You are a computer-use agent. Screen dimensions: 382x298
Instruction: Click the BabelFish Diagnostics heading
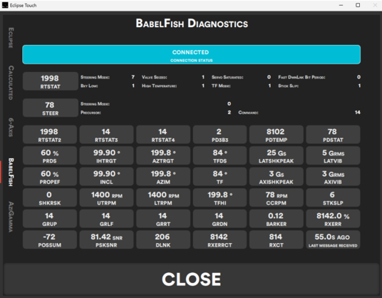point(192,24)
